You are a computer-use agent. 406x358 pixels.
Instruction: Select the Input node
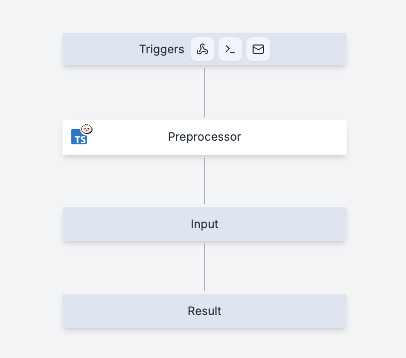click(205, 224)
